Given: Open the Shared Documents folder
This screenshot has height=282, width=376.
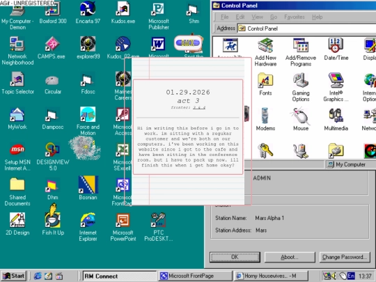Looking at the screenshot, I should click(17, 192).
